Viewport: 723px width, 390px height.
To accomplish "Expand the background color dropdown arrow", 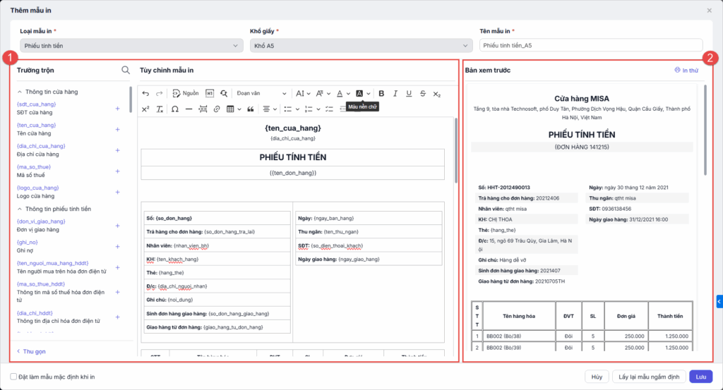I will click(369, 94).
